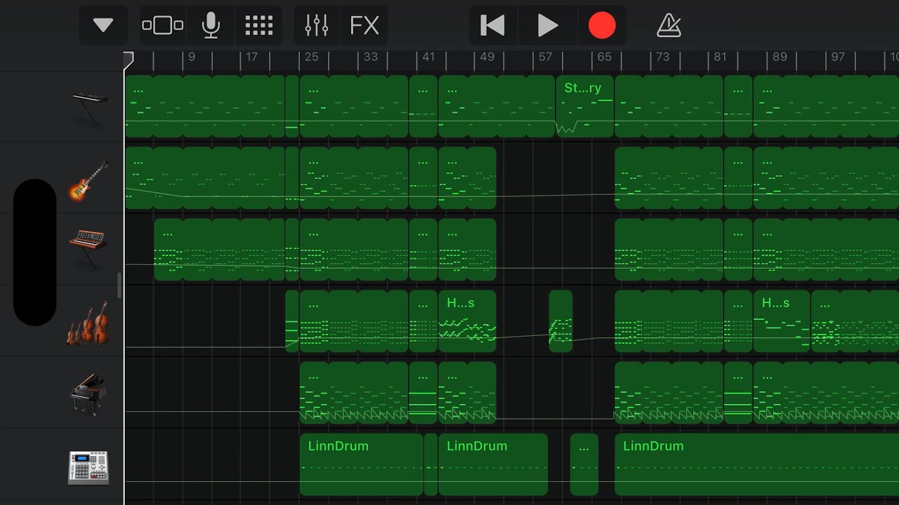Click bar 89 on the timeline ruler
Screen dimensions: 899x505
(x=780, y=58)
